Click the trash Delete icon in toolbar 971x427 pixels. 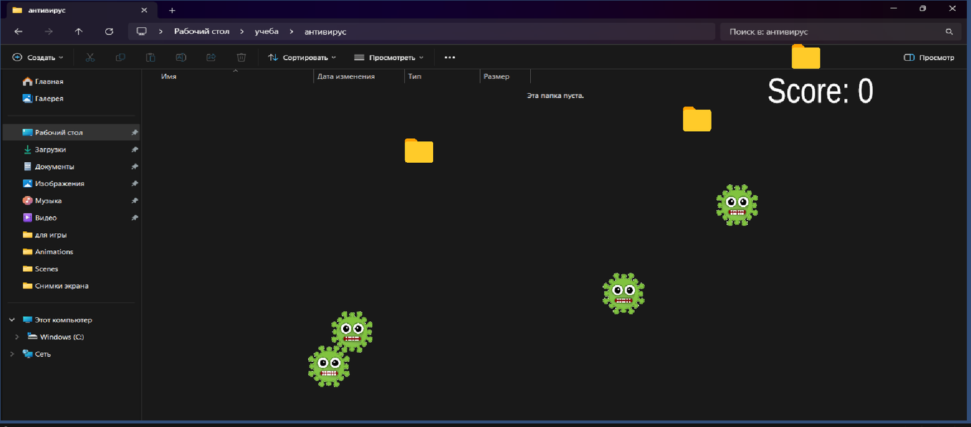[241, 58]
